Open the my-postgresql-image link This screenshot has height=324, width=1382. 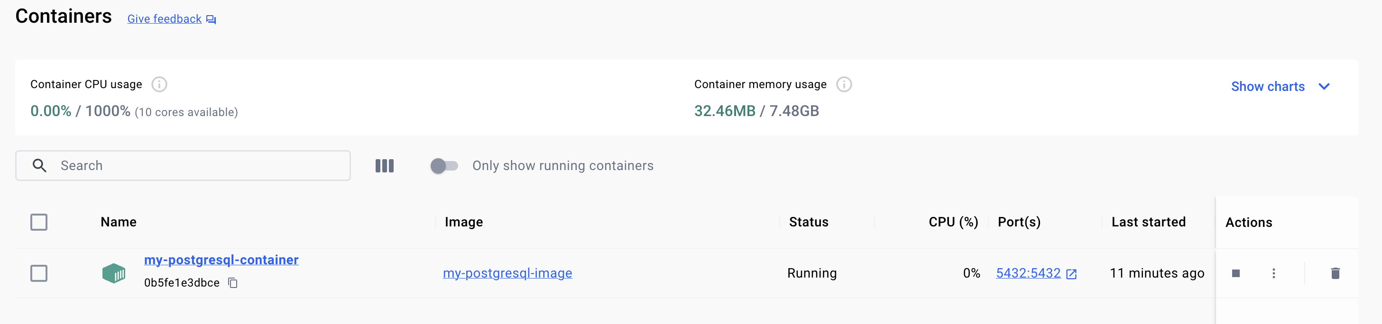[507, 274]
